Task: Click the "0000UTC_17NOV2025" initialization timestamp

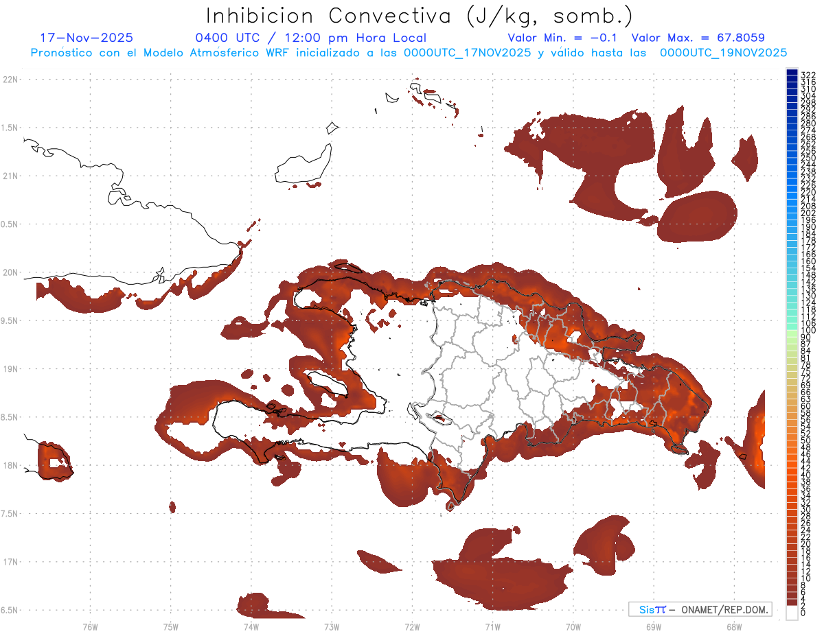Action: [467, 53]
